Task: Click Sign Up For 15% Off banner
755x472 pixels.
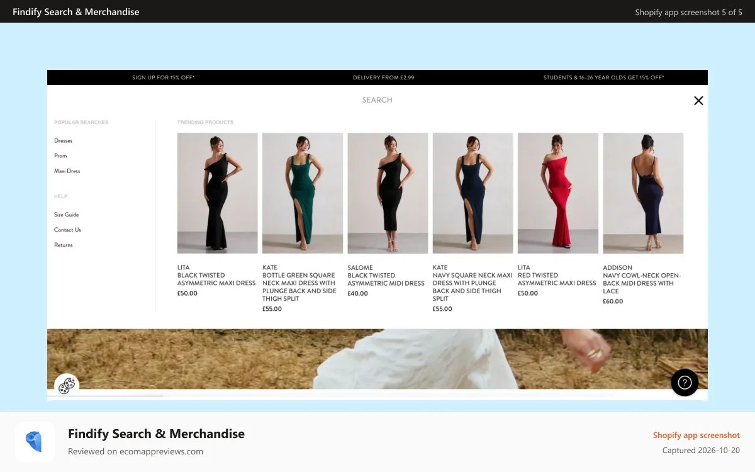Action: (x=164, y=77)
